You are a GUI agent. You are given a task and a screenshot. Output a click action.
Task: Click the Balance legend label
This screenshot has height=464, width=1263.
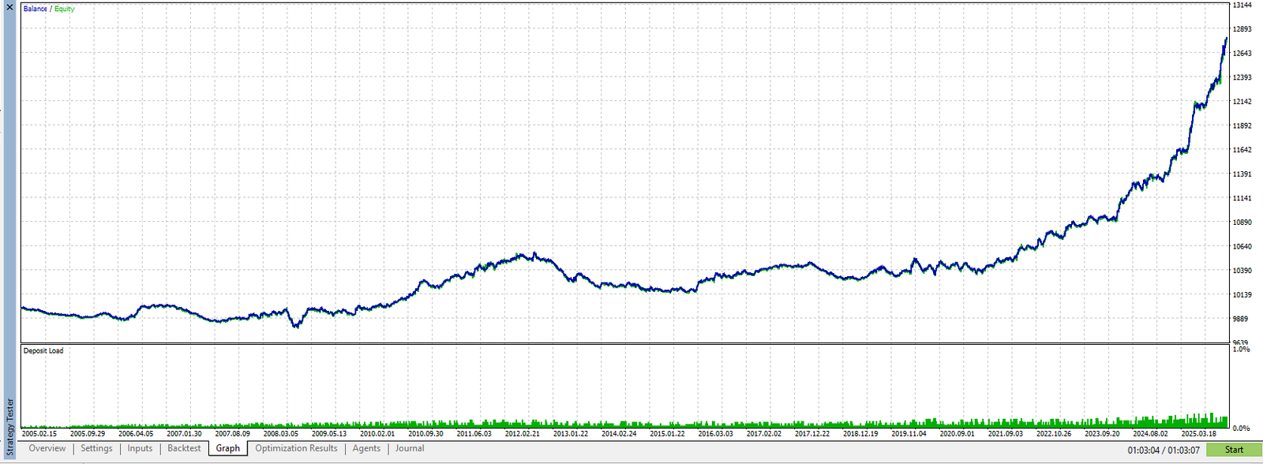pos(36,9)
